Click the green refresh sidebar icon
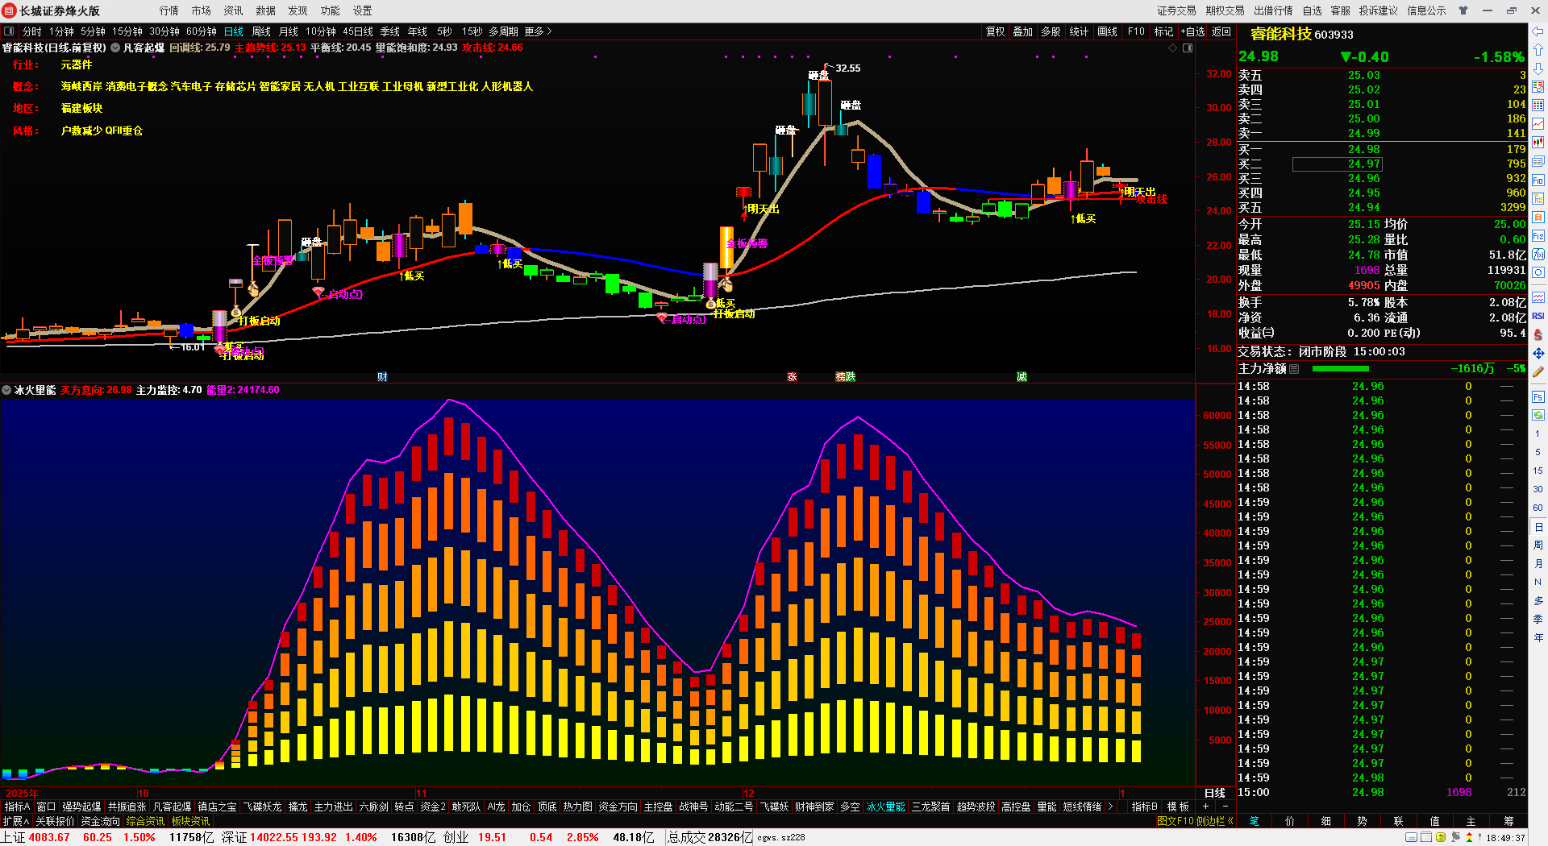This screenshot has height=846, width=1548. [x=1538, y=415]
